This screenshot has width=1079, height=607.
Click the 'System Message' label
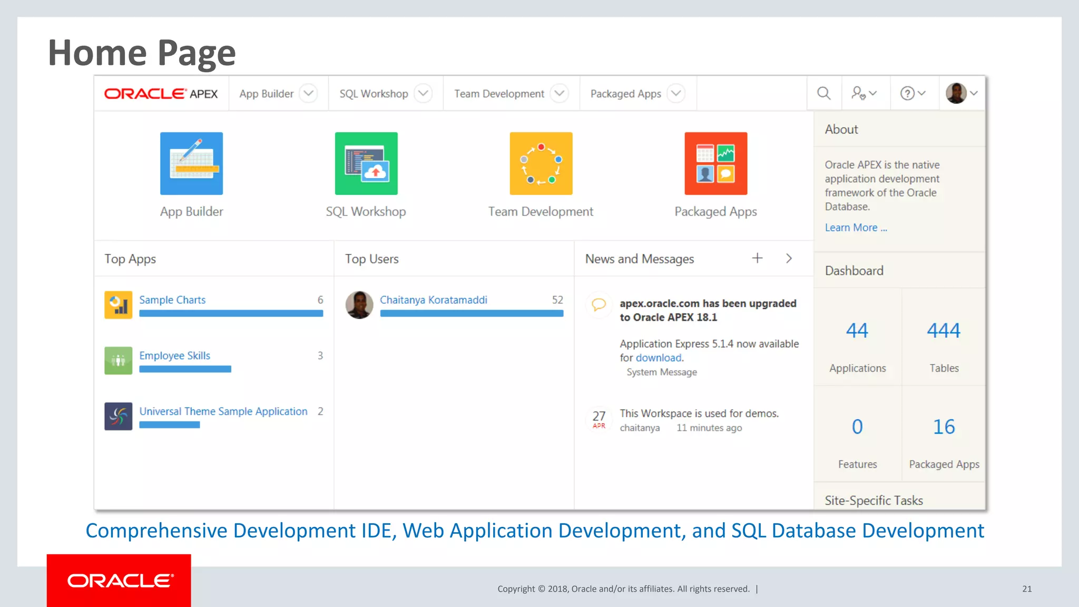(x=662, y=372)
